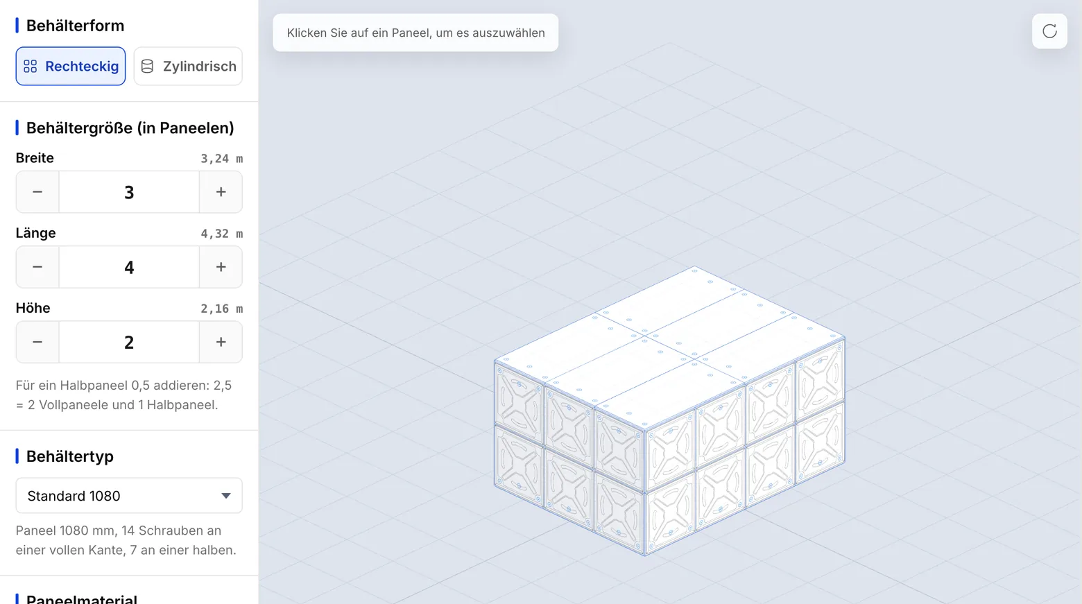Select the Zylindrisch container shape
The height and width of the screenshot is (604, 1082).
[188, 66]
